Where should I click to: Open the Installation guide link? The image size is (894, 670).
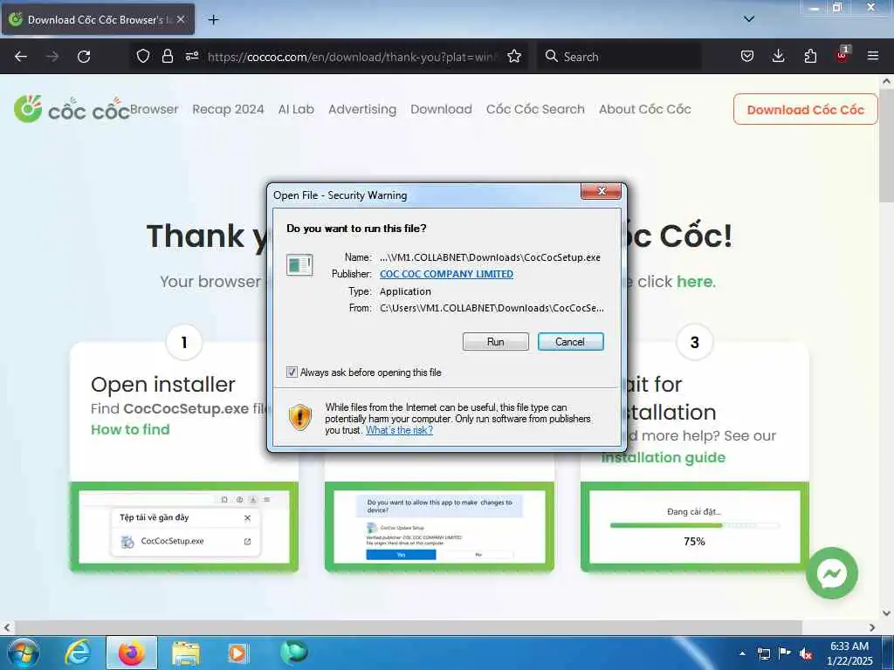click(664, 457)
